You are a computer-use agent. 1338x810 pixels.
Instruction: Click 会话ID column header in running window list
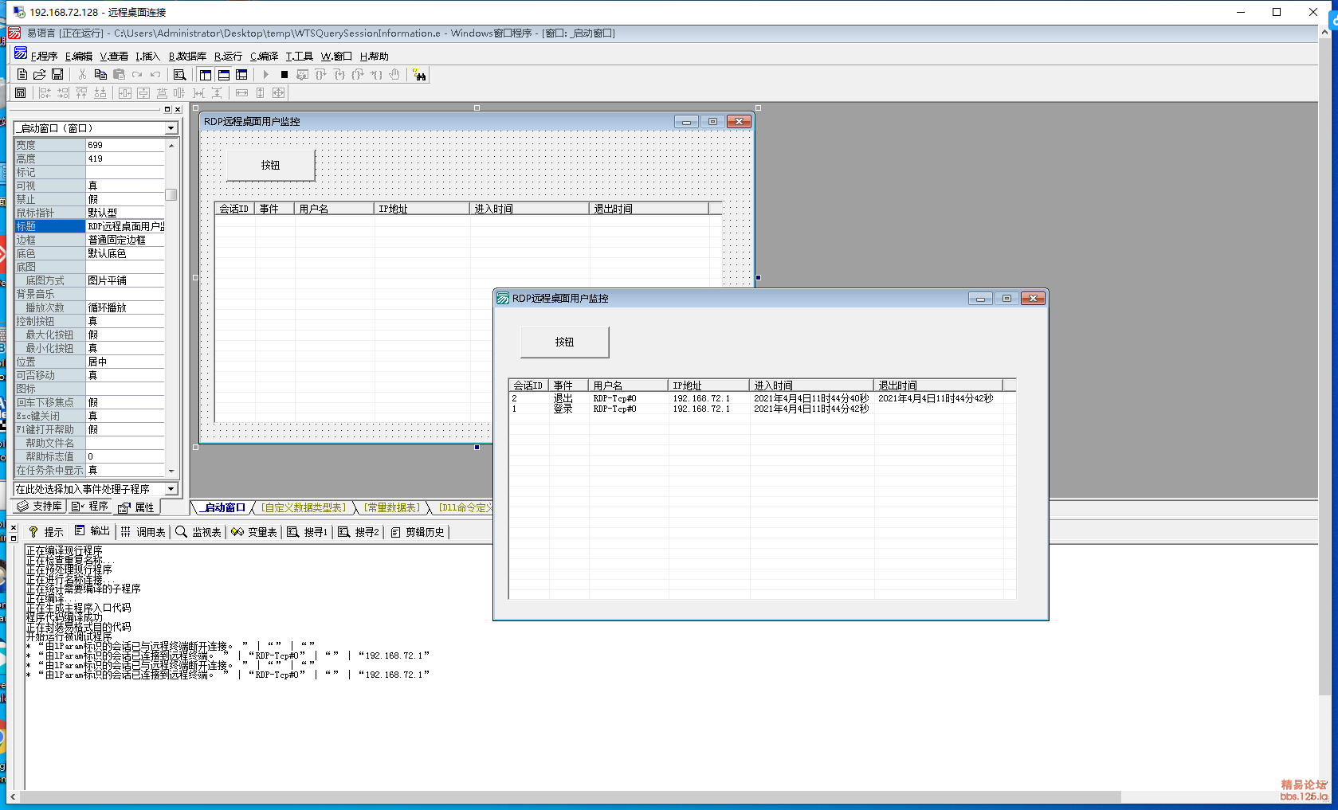point(529,385)
